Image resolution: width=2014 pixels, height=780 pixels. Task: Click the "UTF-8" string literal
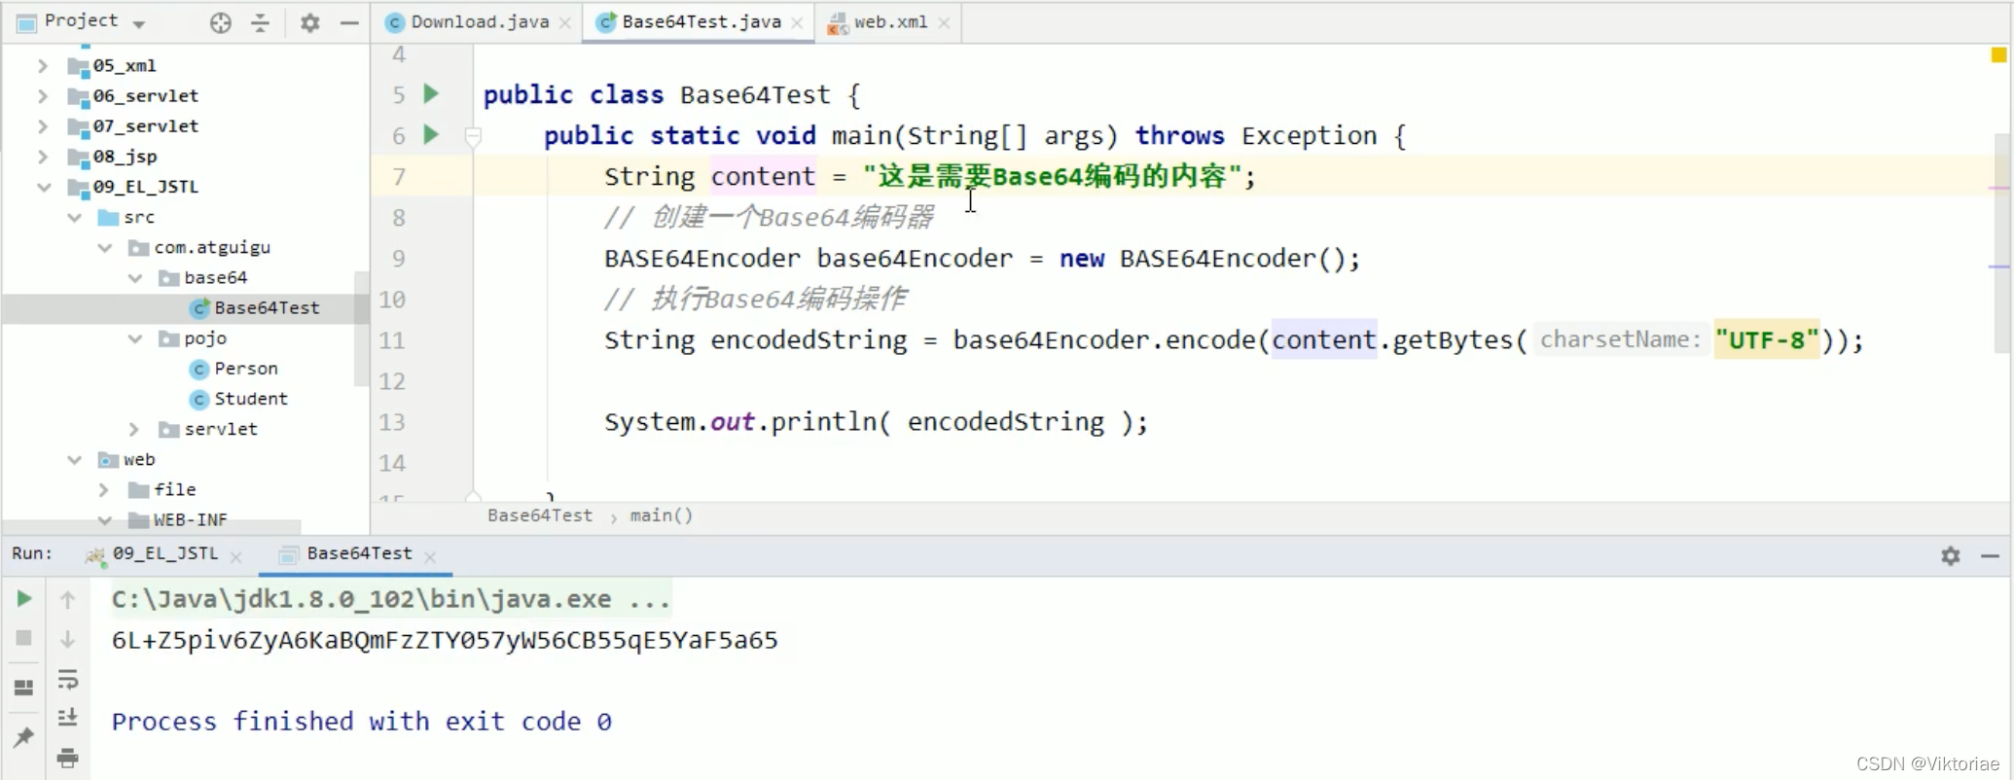click(1766, 339)
